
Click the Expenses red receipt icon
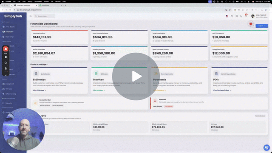tap(155, 101)
